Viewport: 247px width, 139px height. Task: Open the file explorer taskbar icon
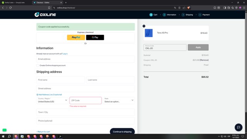(22, 136)
